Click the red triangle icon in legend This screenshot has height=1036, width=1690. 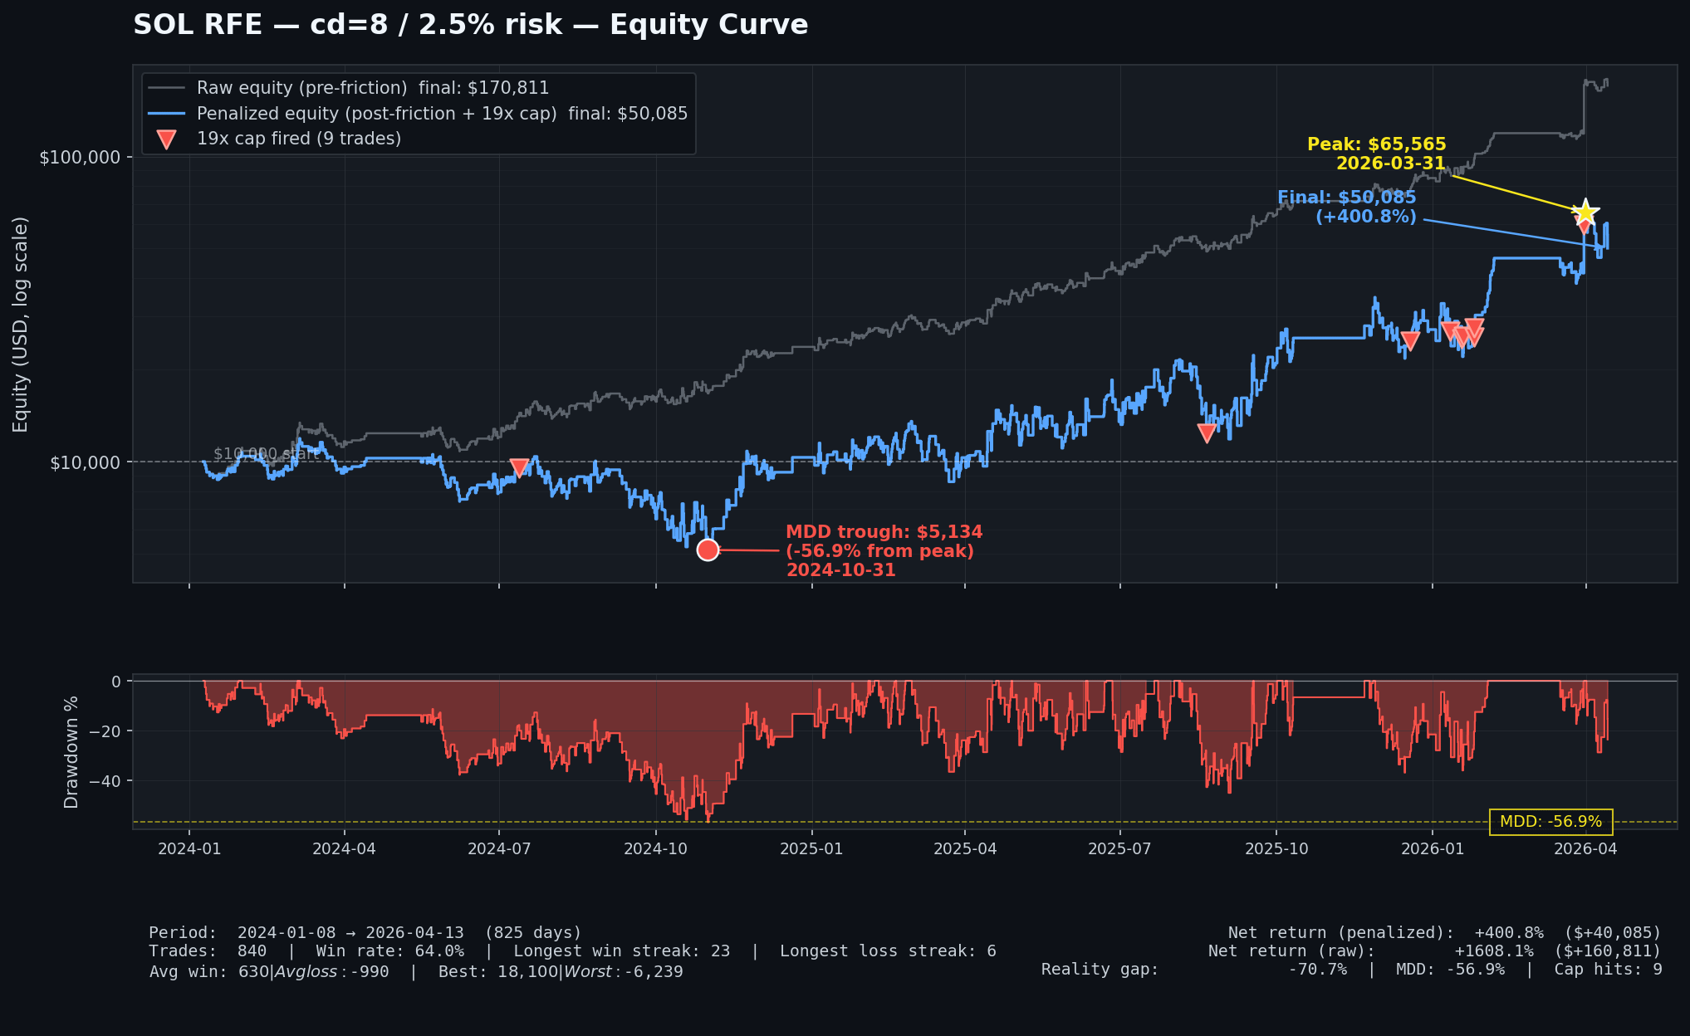tap(166, 139)
